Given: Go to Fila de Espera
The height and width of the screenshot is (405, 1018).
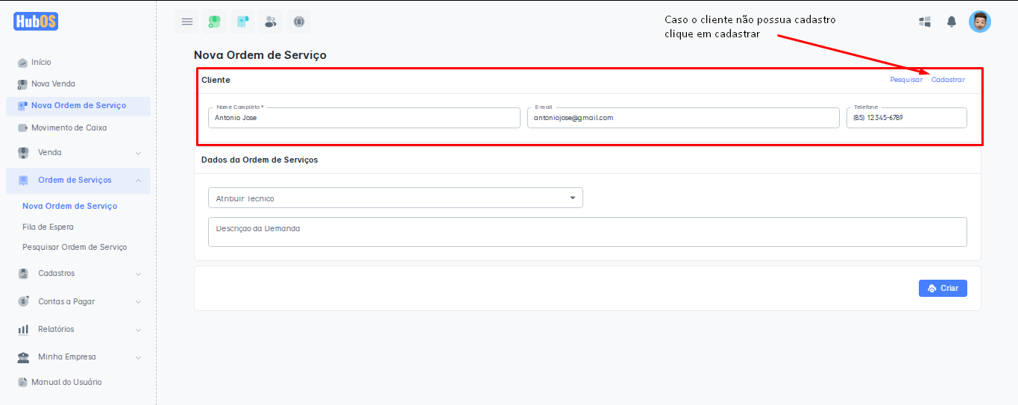Looking at the screenshot, I should pyautogui.click(x=48, y=227).
